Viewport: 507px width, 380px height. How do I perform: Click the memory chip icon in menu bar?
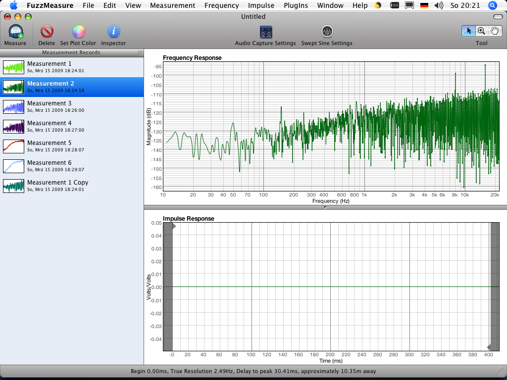395,5
